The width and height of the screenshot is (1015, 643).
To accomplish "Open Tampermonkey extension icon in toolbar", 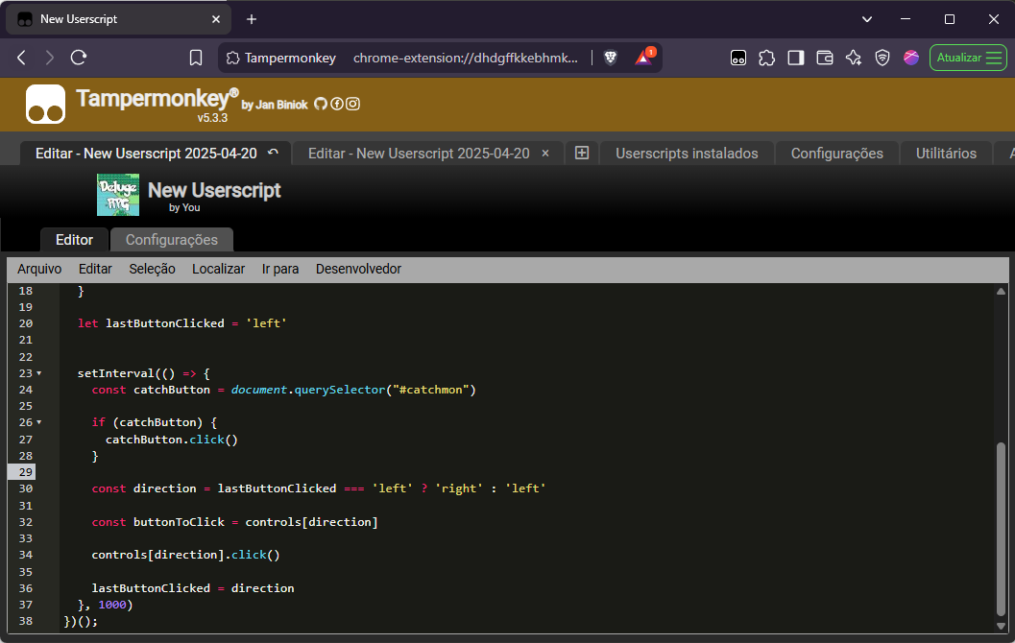I will [737, 58].
